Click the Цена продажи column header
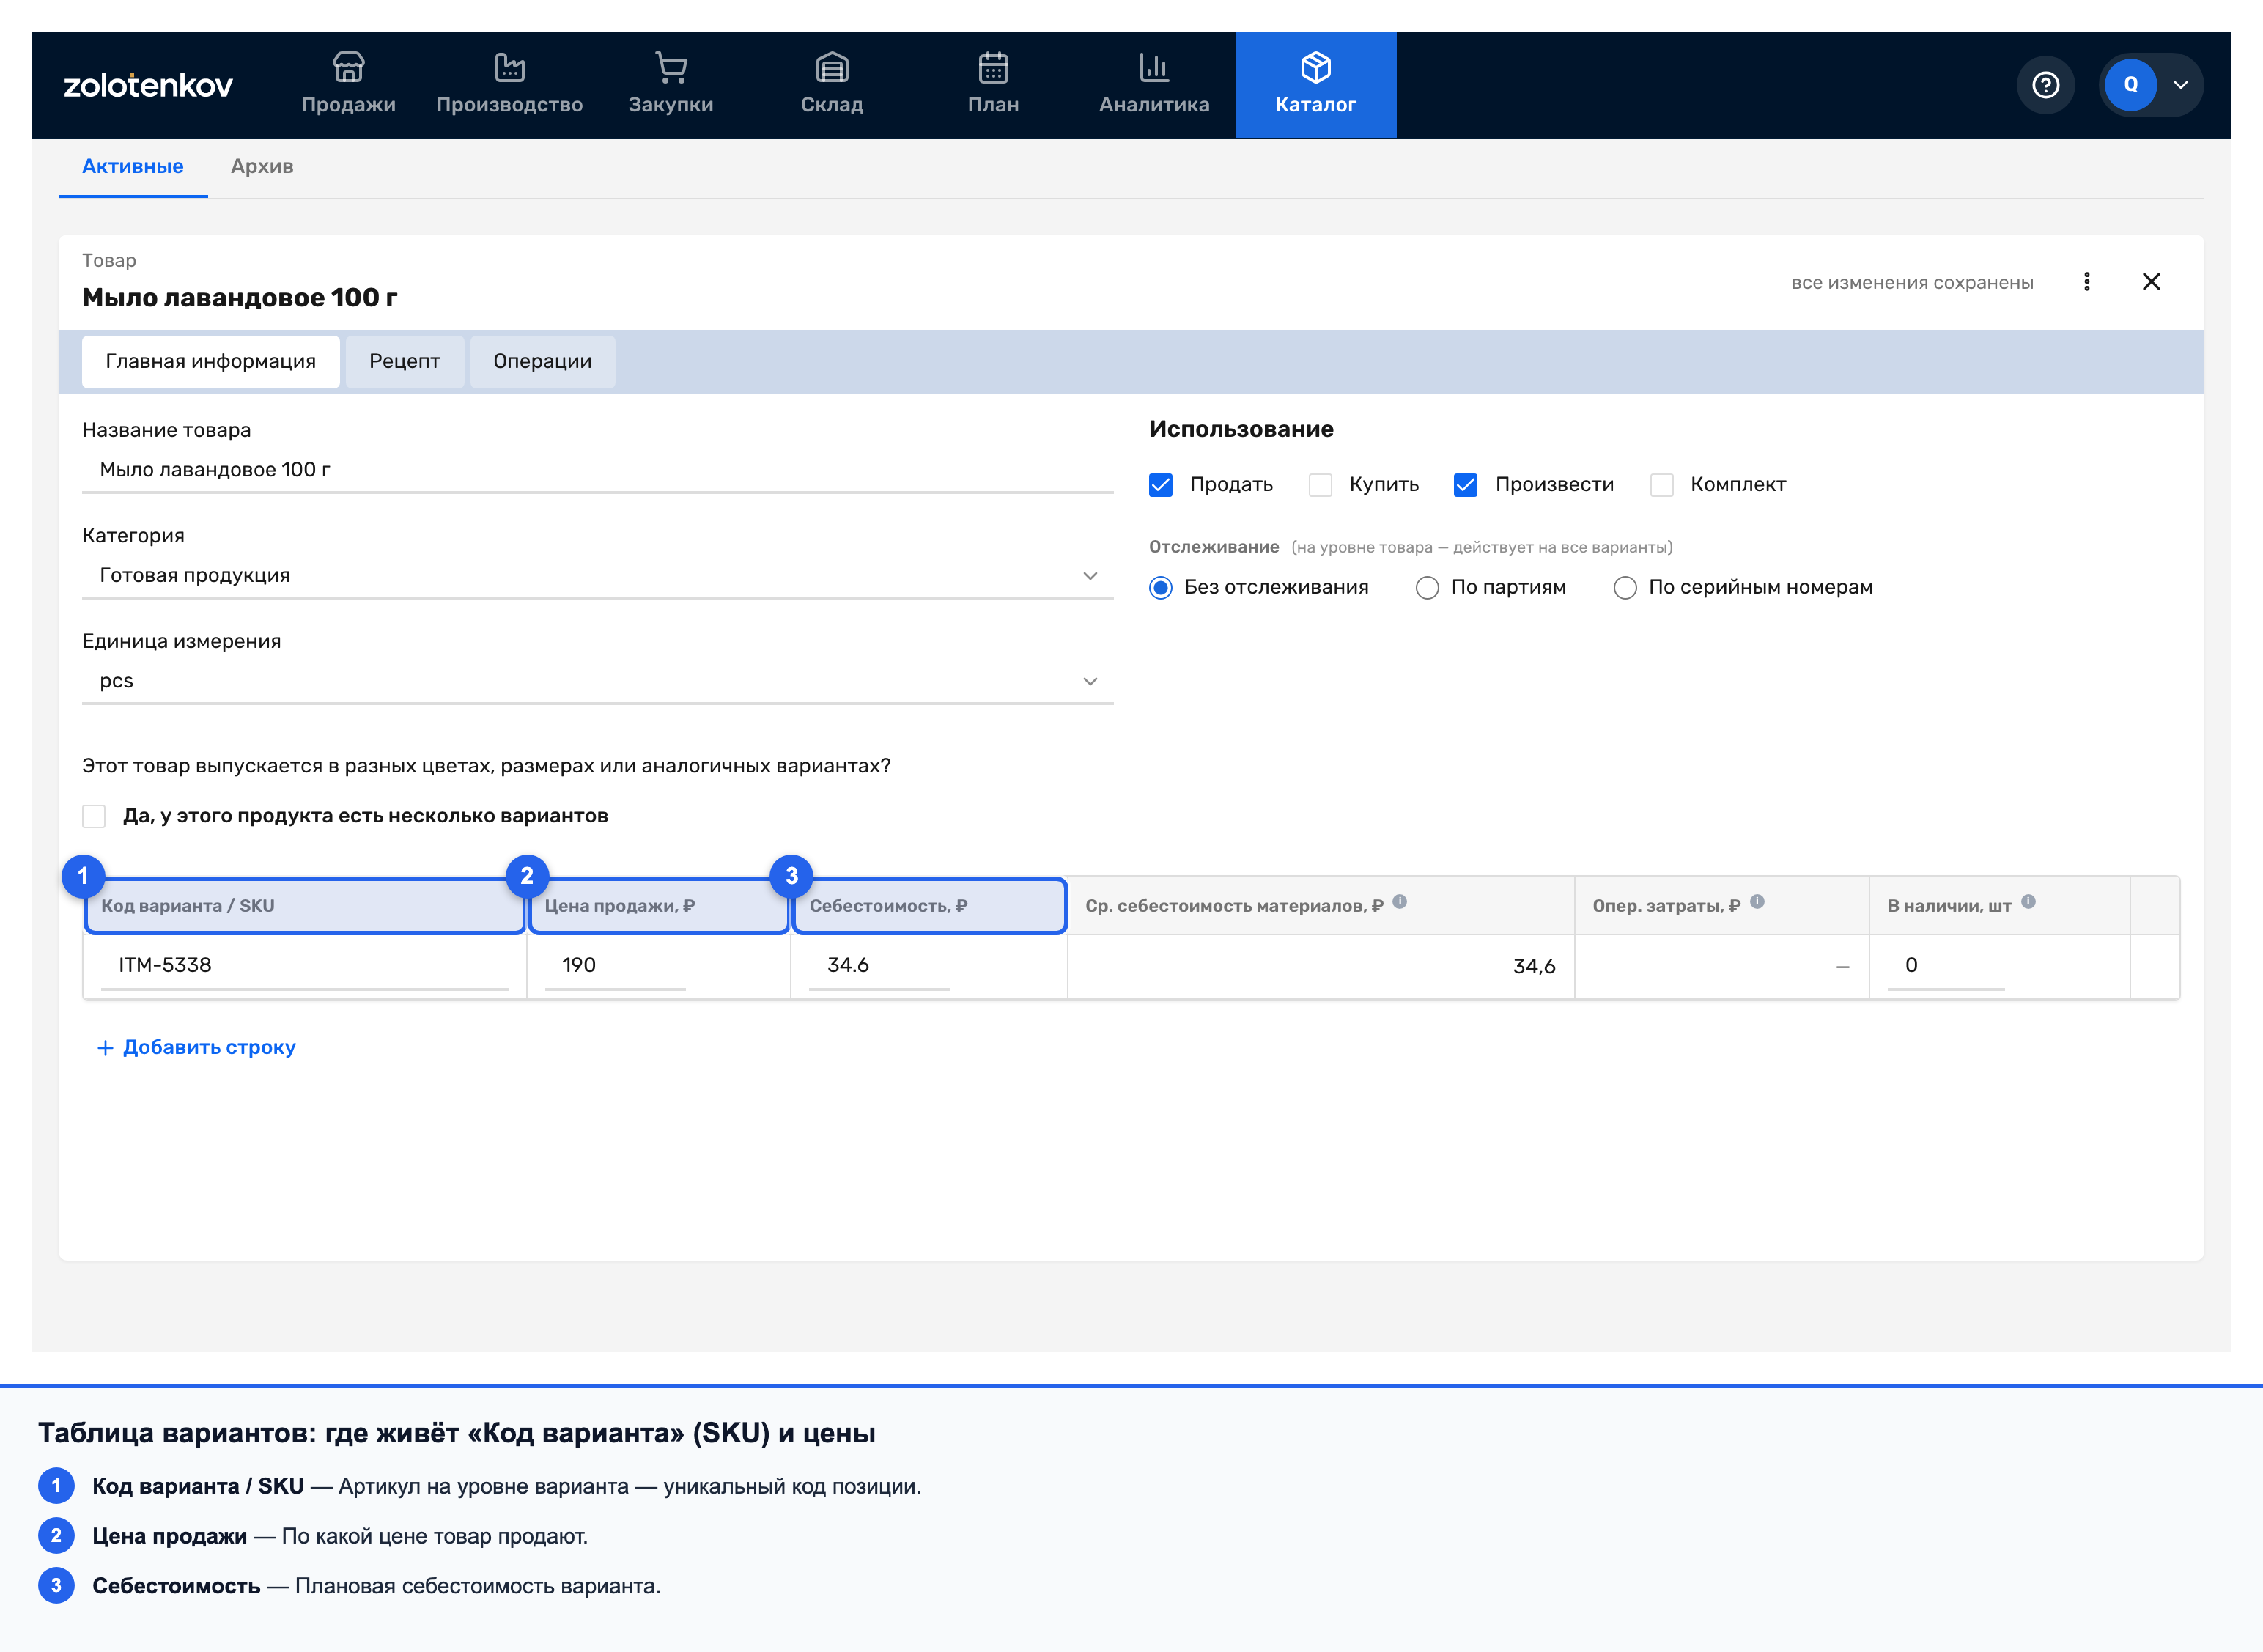 (658, 906)
